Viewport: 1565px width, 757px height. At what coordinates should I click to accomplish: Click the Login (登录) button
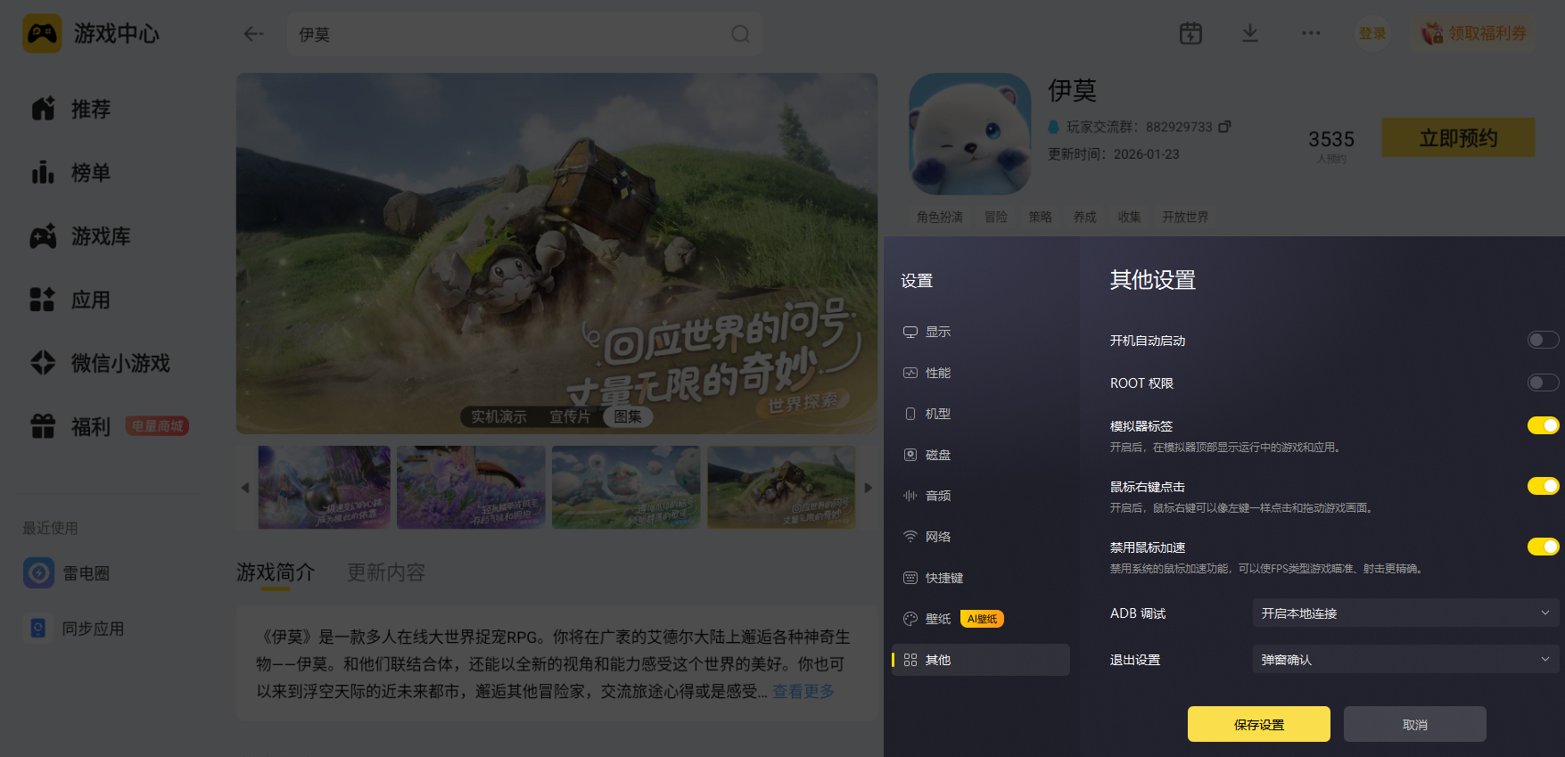point(1372,34)
